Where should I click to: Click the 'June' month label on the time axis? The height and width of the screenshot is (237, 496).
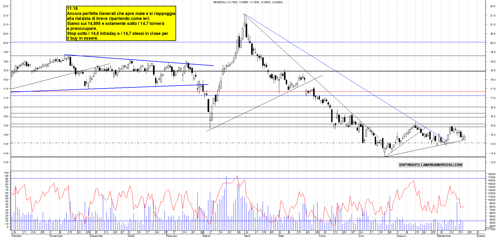(x=322, y=236)
